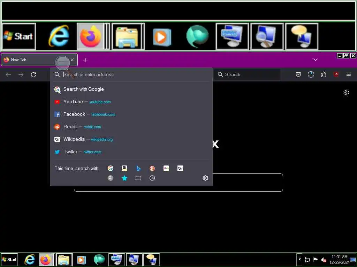The width and height of the screenshot is (357, 267).
Task: Launch Windows Media Player from the taskbar
Action: 81,260
